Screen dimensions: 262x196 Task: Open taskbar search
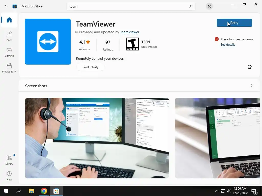pyautogui.click(x=18, y=191)
